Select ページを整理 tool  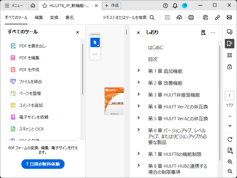click(x=25, y=93)
